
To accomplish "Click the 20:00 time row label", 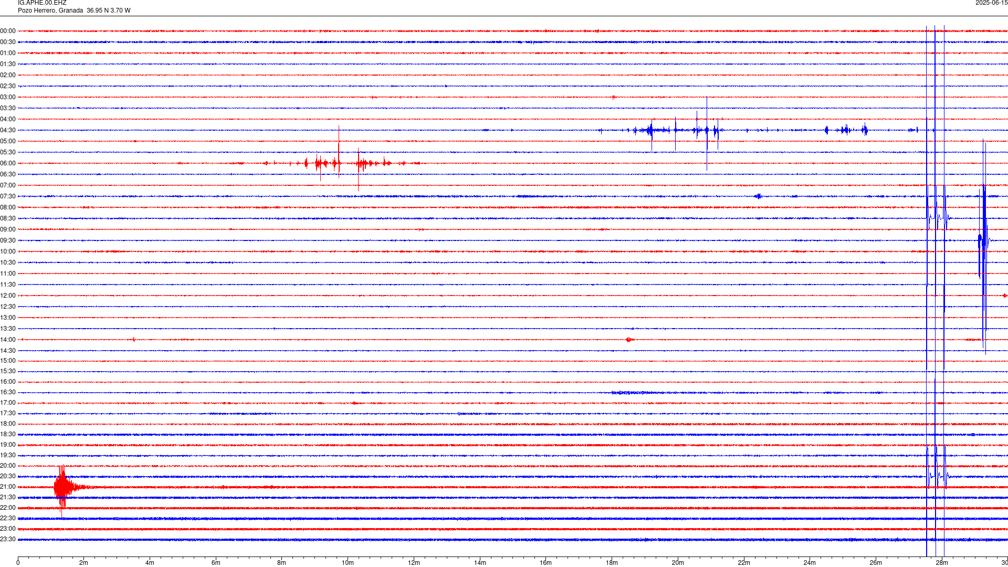I will point(8,466).
